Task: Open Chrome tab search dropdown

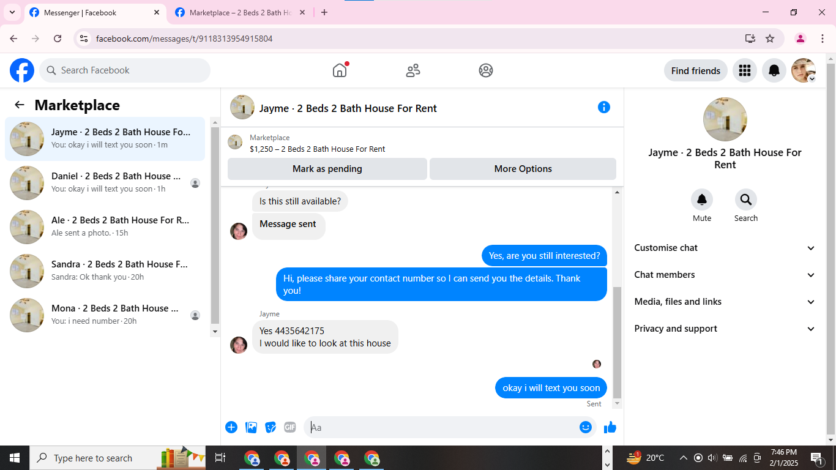Action: point(12,12)
